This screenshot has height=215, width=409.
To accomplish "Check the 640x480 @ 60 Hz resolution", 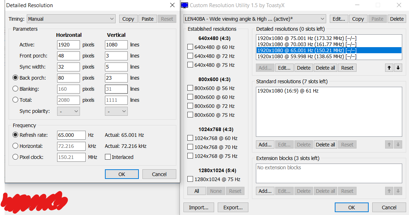I will 190,47.
